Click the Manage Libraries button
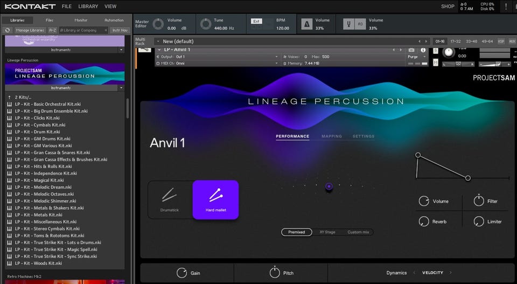 (30, 30)
